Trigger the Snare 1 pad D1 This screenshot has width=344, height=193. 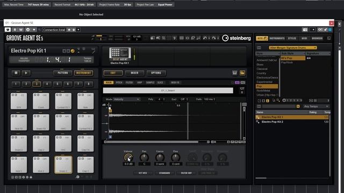coord(63,165)
